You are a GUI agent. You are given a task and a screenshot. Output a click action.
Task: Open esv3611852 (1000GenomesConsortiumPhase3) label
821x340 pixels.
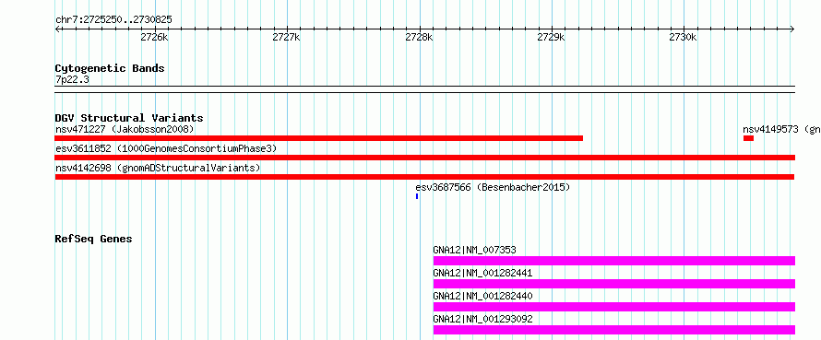tap(166, 148)
